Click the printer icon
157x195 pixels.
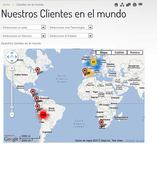point(134,5)
